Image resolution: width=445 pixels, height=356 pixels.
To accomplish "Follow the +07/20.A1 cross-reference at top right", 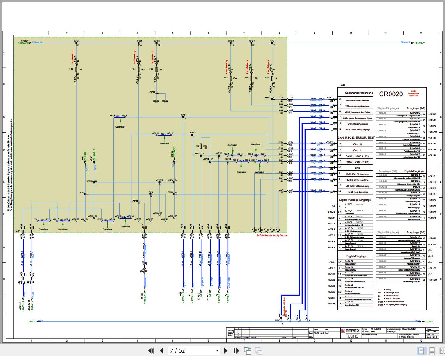I will pos(420,43).
